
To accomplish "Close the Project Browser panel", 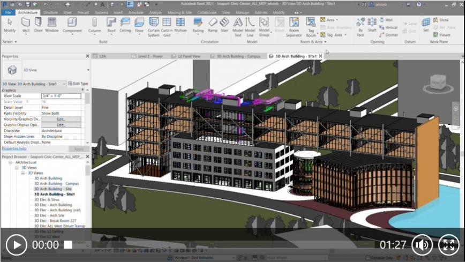I will (87, 156).
